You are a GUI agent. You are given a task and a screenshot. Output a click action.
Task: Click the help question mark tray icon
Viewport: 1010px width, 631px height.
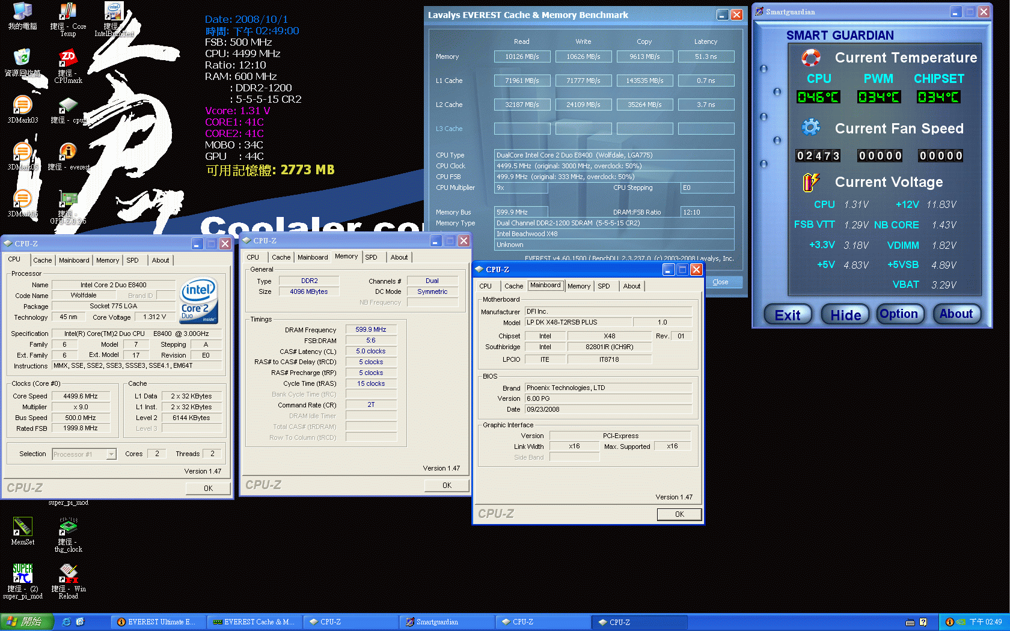(x=923, y=622)
